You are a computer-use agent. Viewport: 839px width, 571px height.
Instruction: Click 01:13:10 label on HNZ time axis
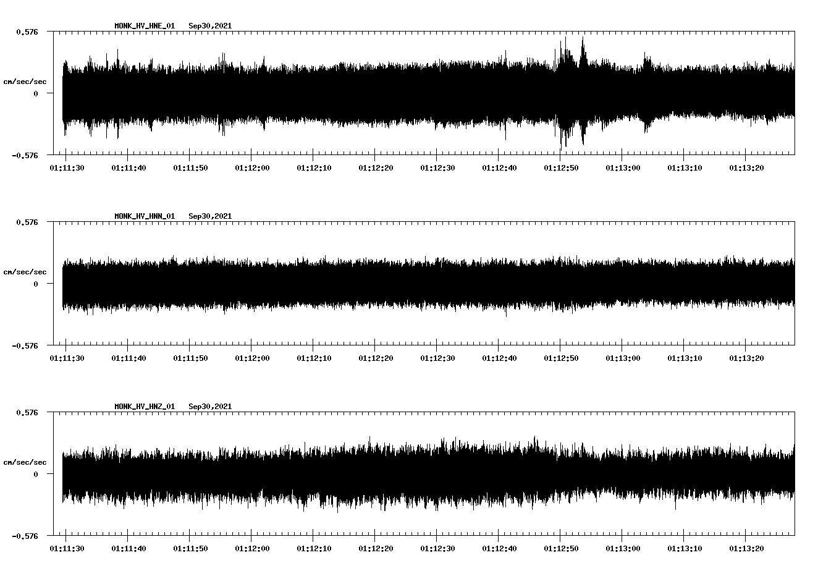pyautogui.click(x=684, y=548)
